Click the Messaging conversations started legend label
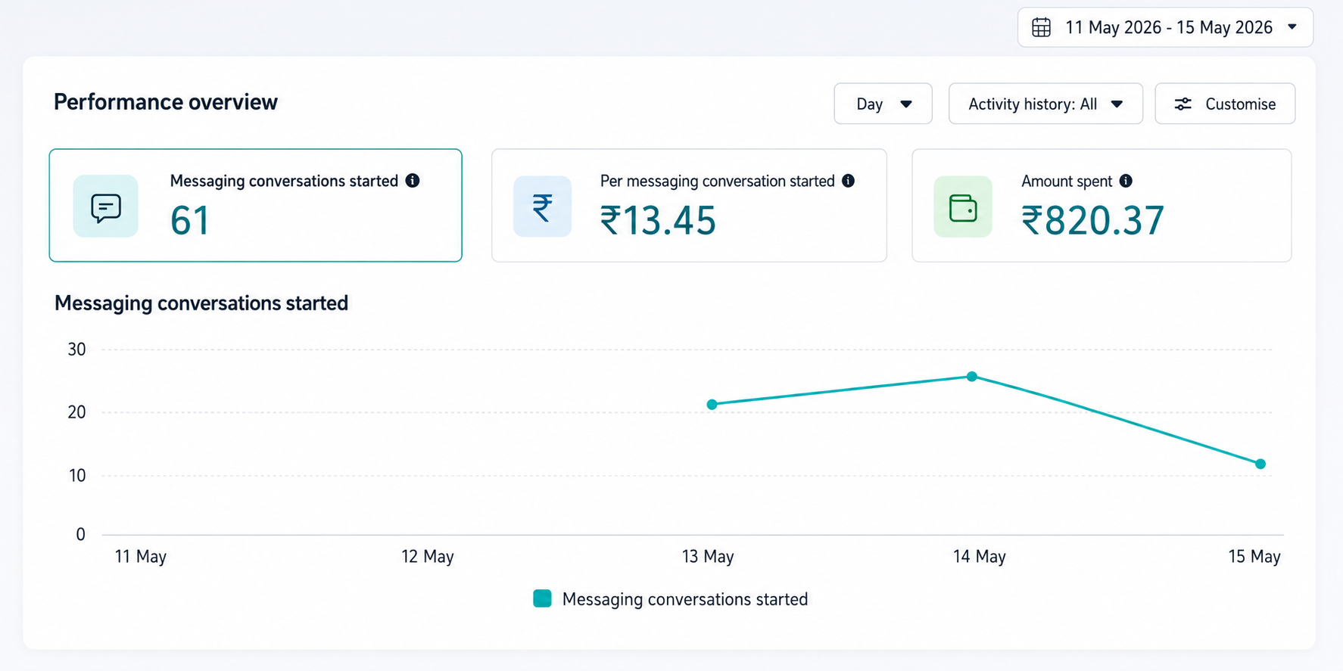1343x671 pixels. 685,599
